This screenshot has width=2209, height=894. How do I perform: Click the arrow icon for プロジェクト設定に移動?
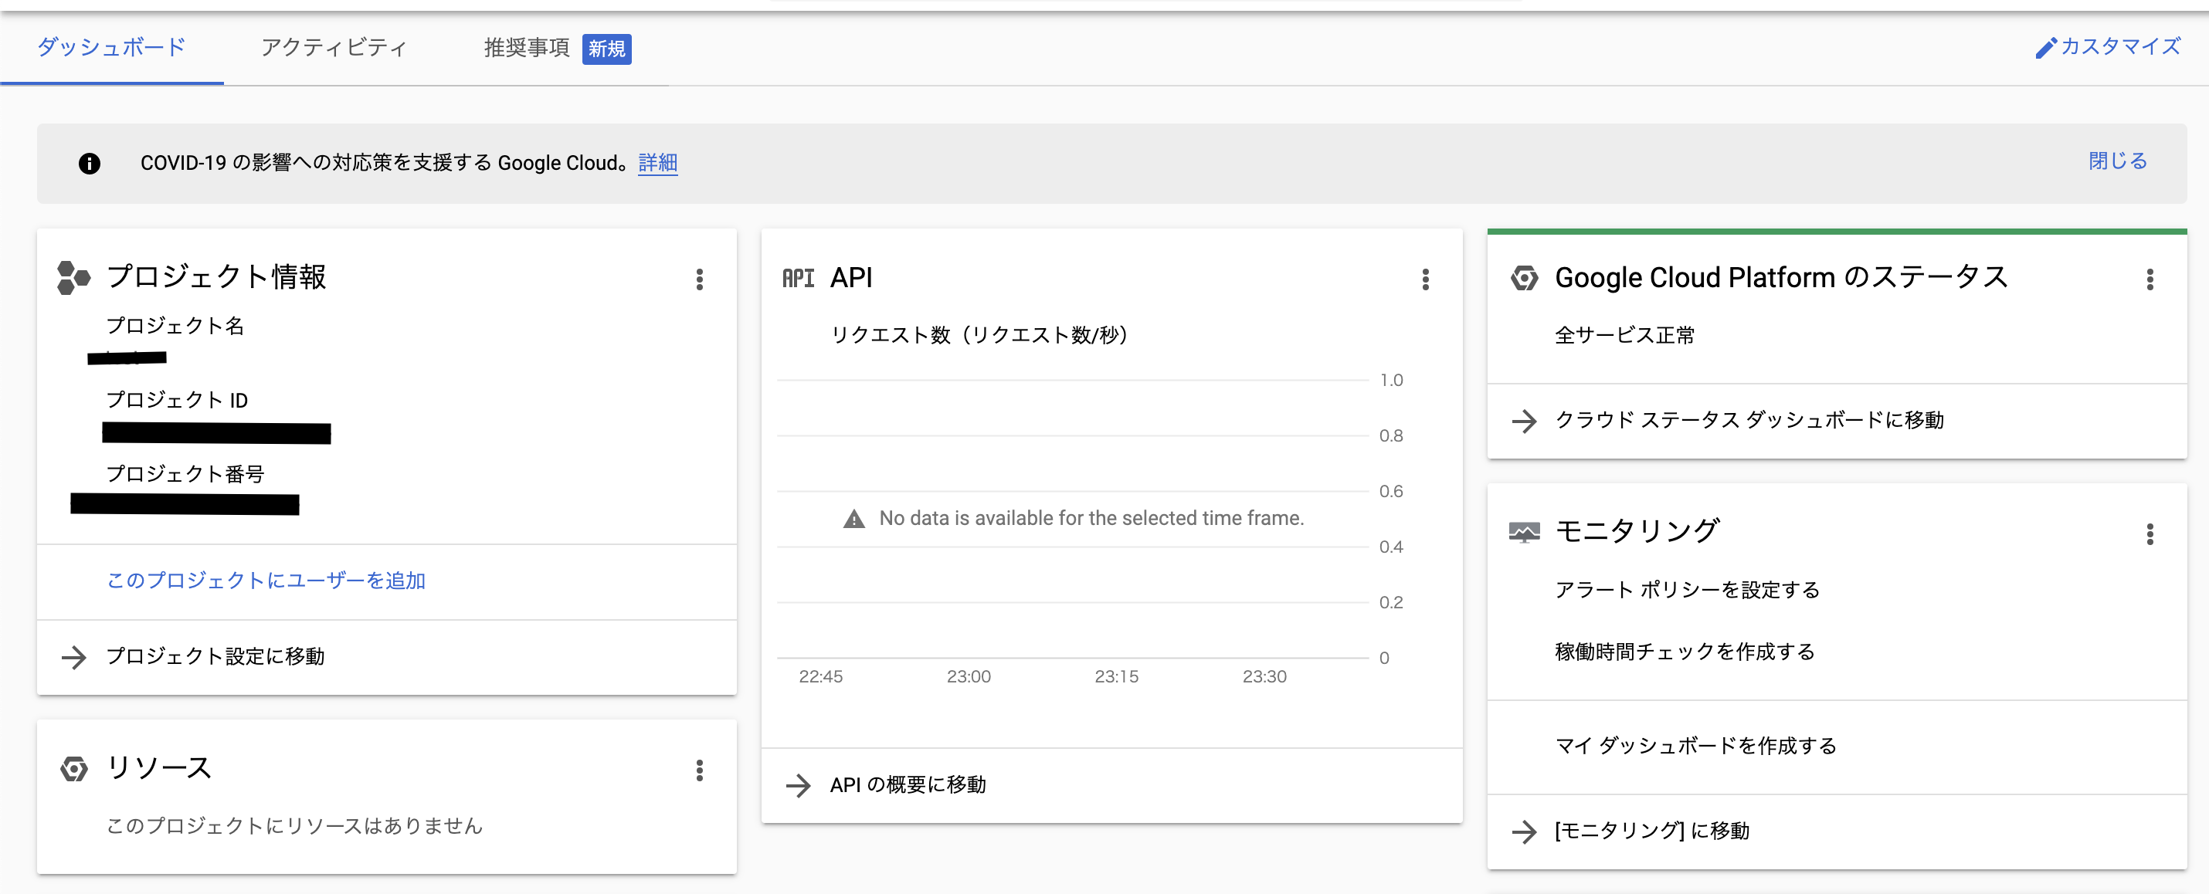click(x=75, y=658)
